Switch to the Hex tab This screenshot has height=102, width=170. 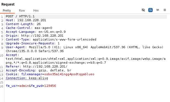tap(36, 10)
